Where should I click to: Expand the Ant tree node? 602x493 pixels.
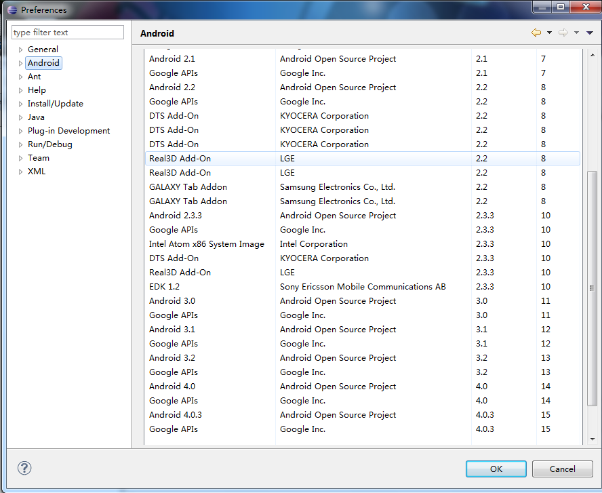(x=21, y=77)
